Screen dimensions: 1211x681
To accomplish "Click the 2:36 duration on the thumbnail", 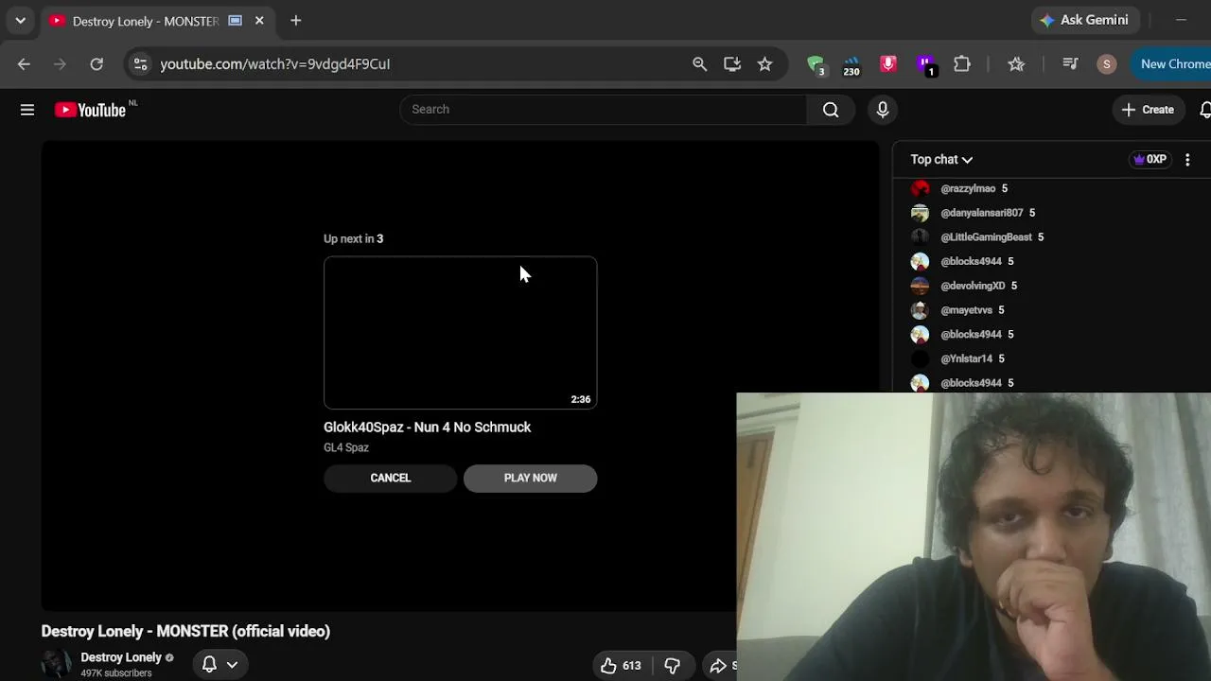I will [581, 399].
